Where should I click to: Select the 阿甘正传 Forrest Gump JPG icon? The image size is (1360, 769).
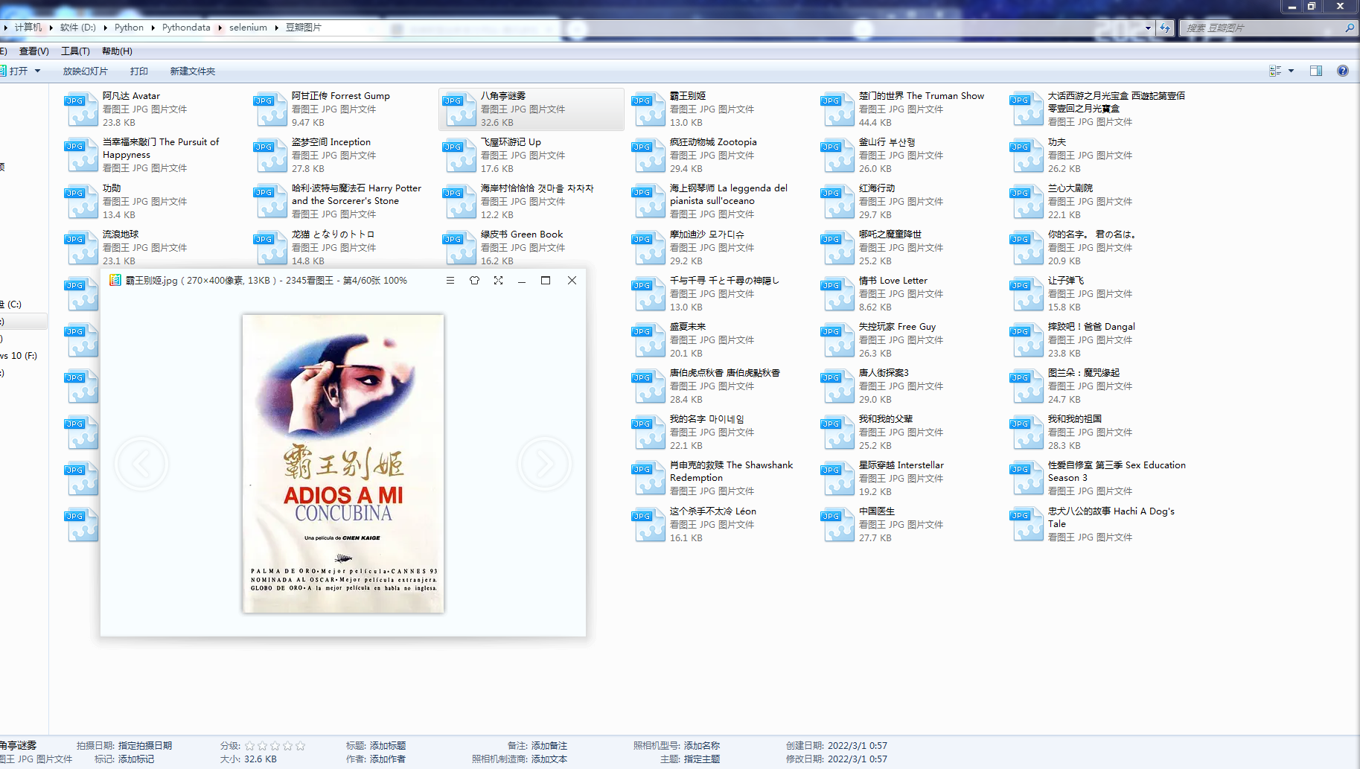270,109
